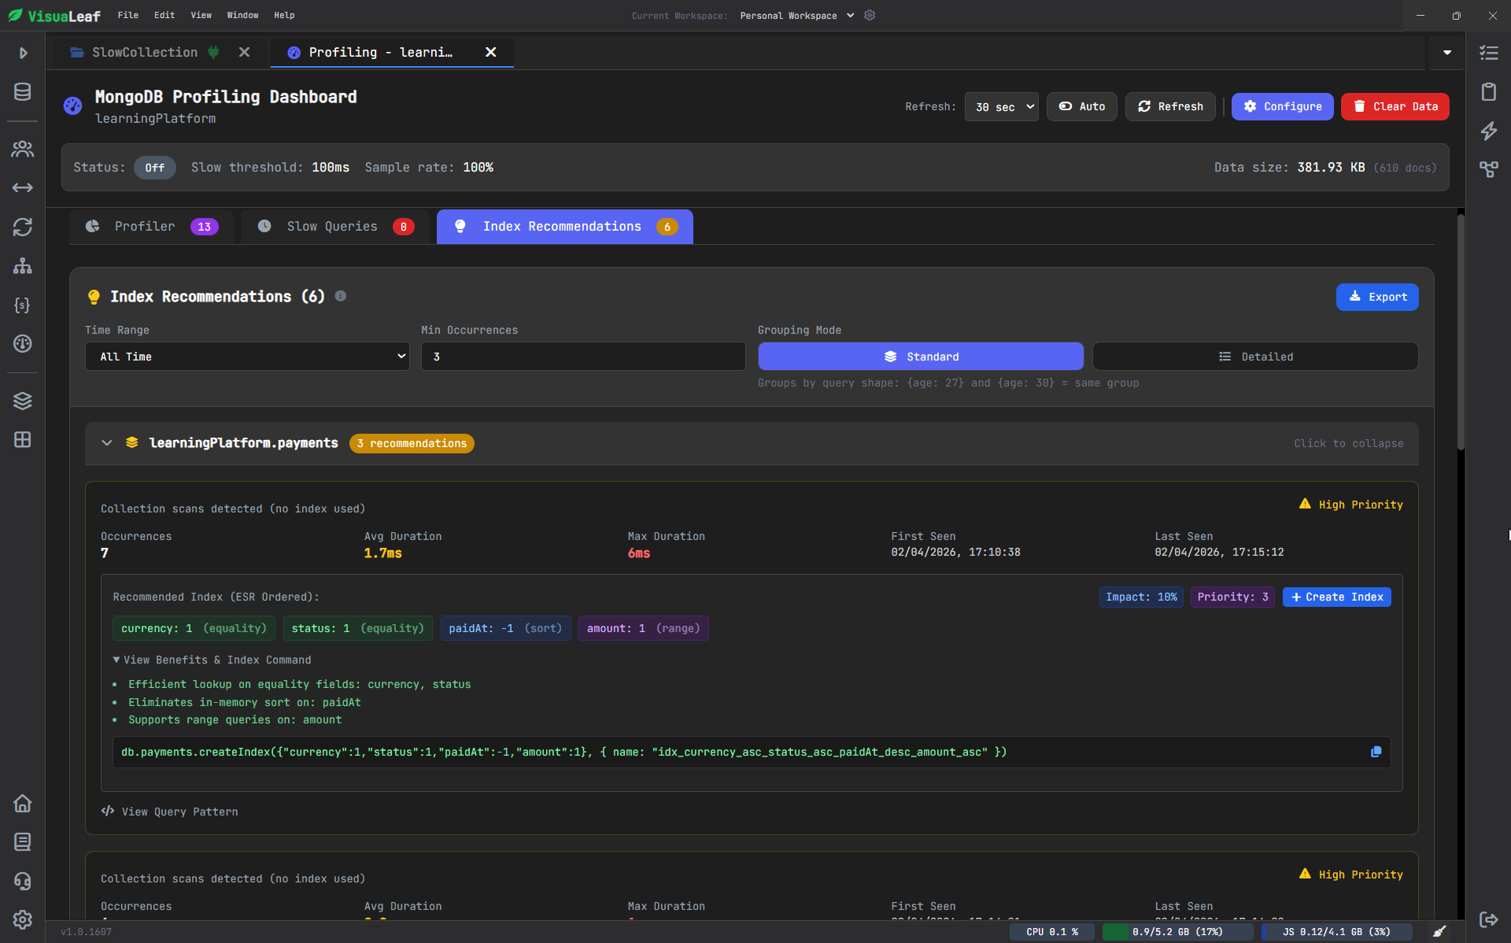Open the Configure profiling button

1282,106
